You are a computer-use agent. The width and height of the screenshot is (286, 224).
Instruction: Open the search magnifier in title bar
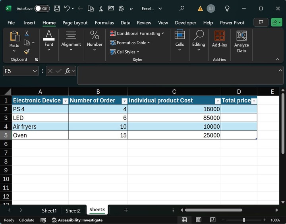[x=182, y=8]
